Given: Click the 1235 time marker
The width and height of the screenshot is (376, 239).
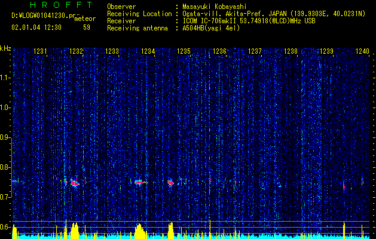Looking at the screenshot, I should (x=184, y=51).
